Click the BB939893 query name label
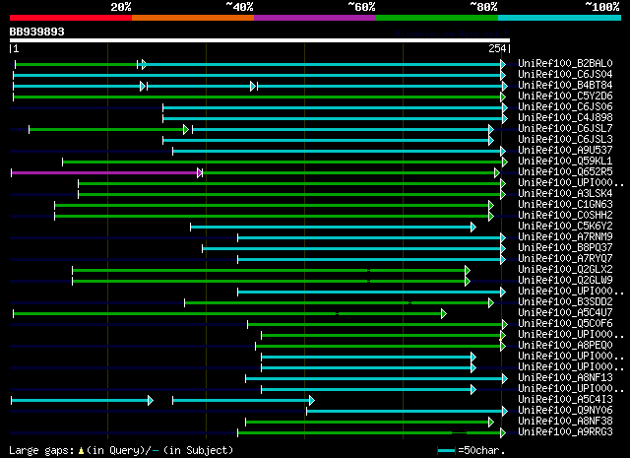The image size is (630, 458). [37, 32]
